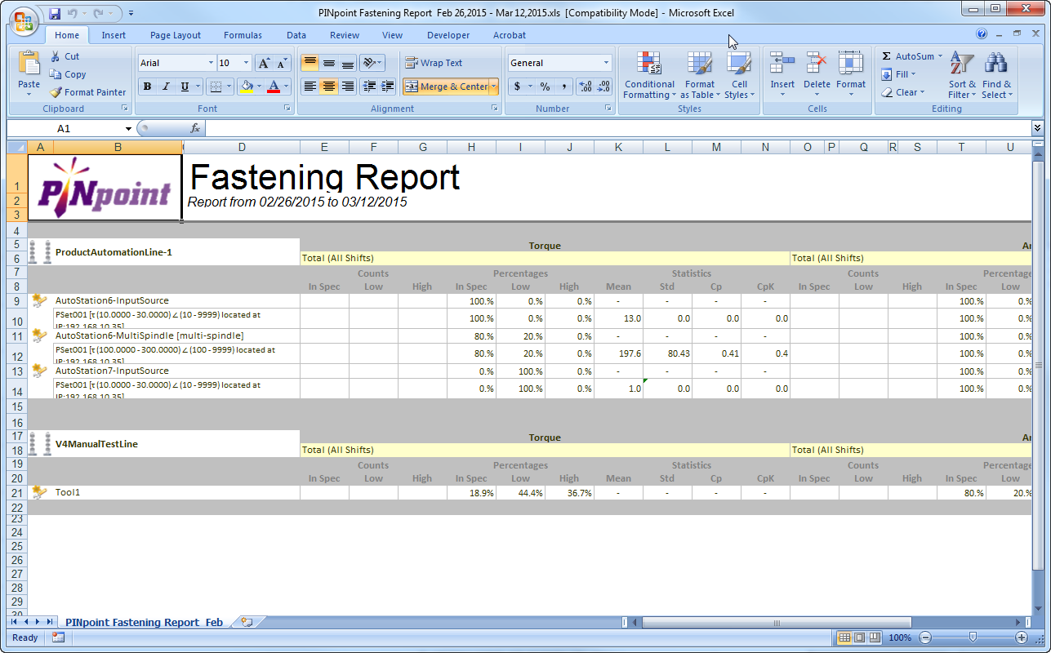This screenshot has height=653, width=1051.
Task: Center text horizontally
Action: 329,87
